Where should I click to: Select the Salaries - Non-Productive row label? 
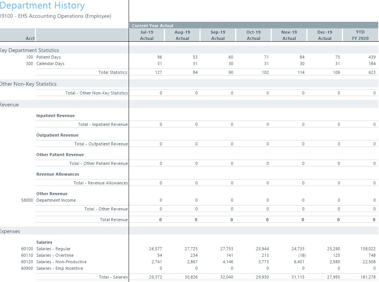pyautogui.click(x=61, y=262)
